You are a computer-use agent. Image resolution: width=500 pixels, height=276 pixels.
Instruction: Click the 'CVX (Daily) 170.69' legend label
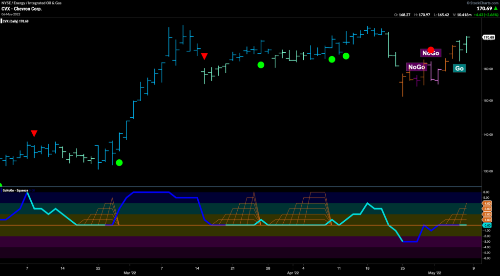(16, 21)
